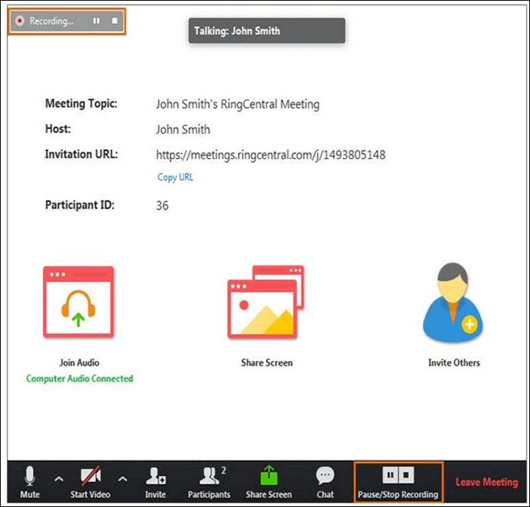This screenshot has height=507, width=530.
Task: Expand video options arrow beside Start Video
Action: 122,478
